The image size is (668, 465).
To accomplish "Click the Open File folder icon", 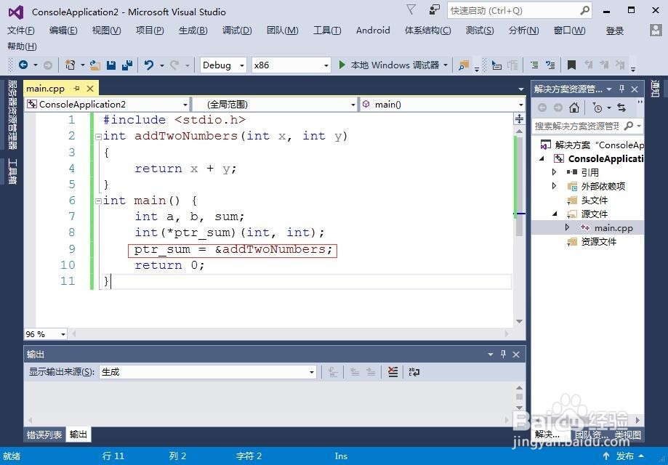I will [x=95, y=65].
